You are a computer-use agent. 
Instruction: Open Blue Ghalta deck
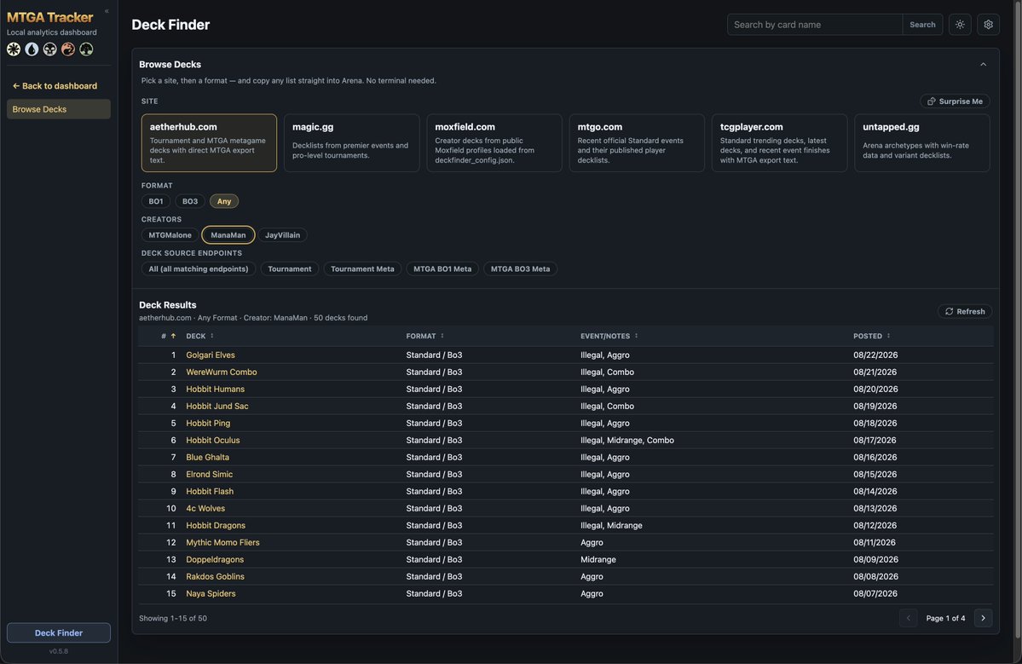[207, 458]
